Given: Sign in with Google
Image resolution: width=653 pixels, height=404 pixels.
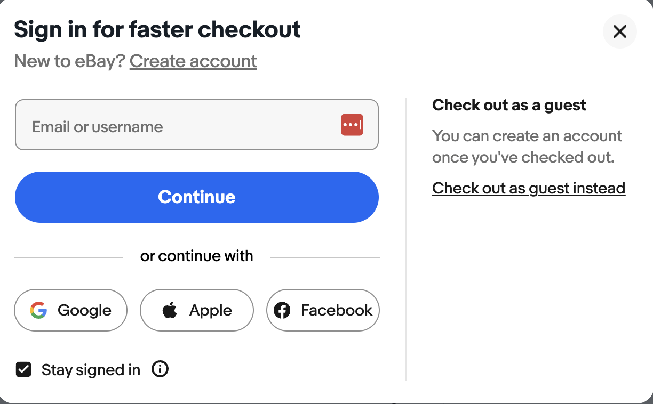Looking at the screenshot, I should [x=70, y=310].
